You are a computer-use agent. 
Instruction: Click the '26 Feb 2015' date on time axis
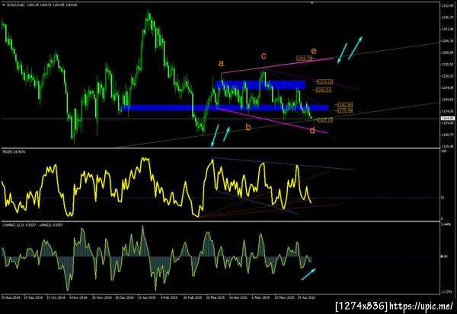[193, 298]
